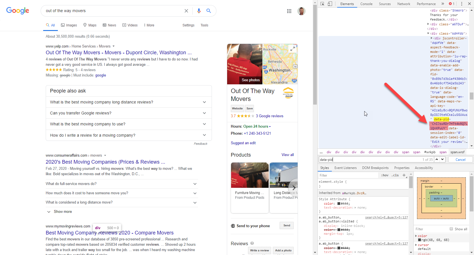The width and height of the screenshot is (474, 255).
Task: Expand the map in the knowledge panel
Action: (x=293, y=49)
